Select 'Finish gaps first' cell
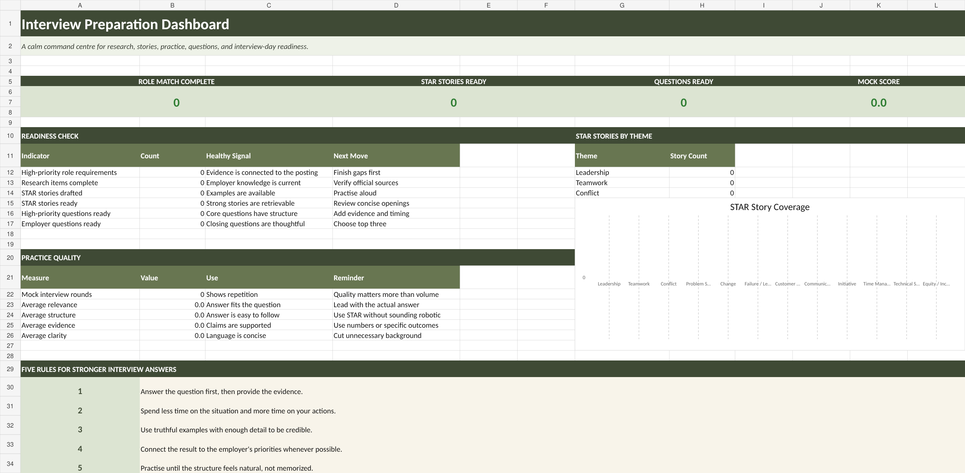This screenshot has height=473, width=965. click(396, 173)
